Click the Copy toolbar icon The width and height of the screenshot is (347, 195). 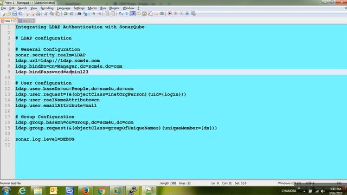point(52,14)
